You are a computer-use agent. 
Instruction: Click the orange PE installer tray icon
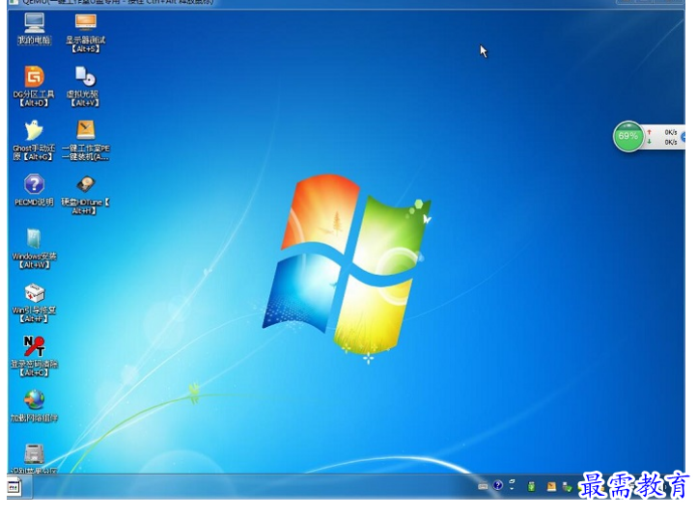click(x=551, y=487)
